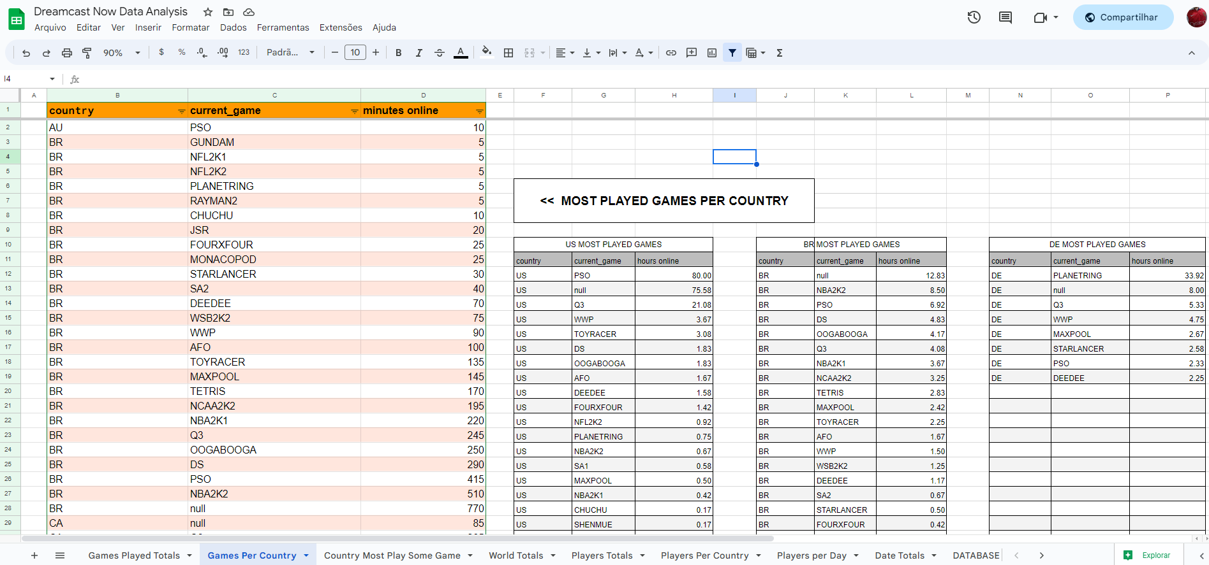View cloud save status

[249, 12]
